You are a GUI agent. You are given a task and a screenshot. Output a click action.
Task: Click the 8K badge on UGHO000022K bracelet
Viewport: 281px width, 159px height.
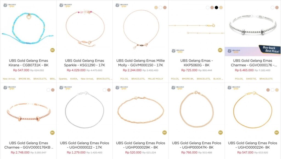(x=276, y=132)
